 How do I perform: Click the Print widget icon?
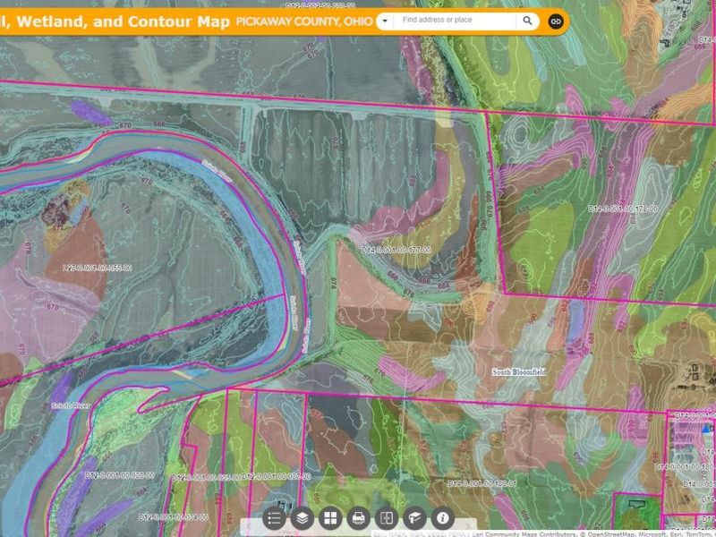(358, 518)
